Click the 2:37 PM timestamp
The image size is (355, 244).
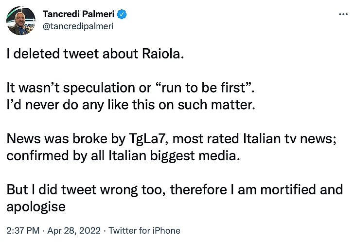pyautogui.click(x=23, y=231)
